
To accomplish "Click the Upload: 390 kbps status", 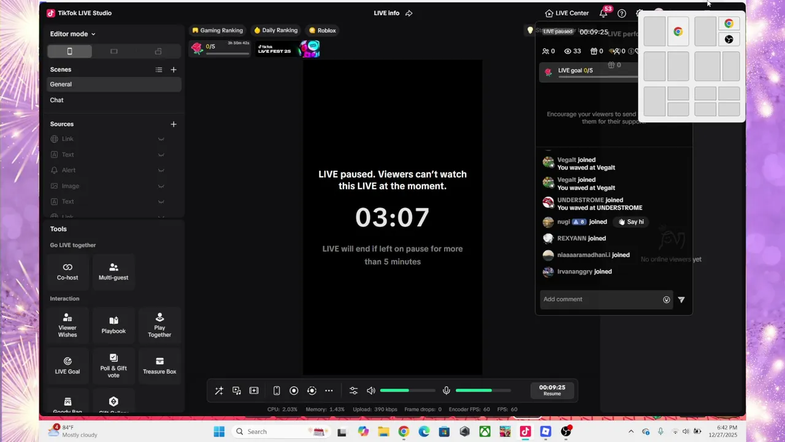I will click(x=375, y=409).
